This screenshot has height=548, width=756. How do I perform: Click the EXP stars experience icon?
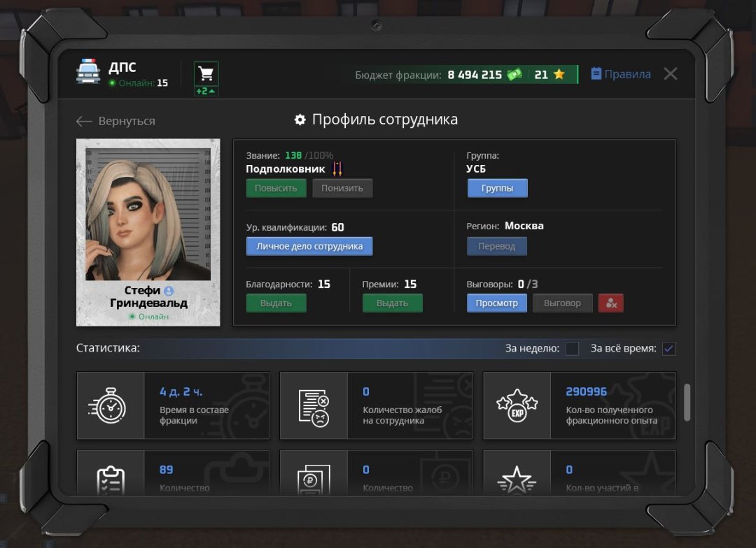(x=517, y=405)
